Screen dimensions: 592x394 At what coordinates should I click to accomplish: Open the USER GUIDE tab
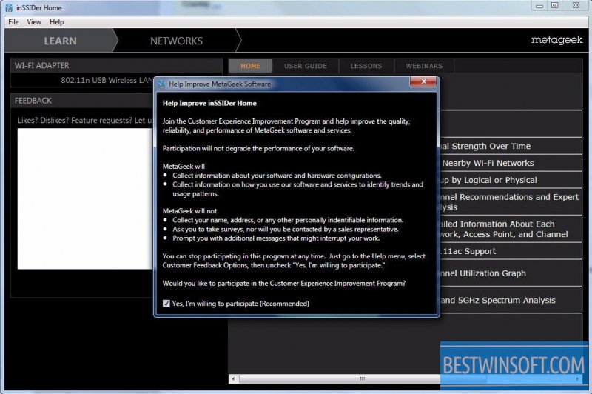[305, 66]
